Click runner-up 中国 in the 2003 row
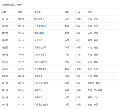Screen dimensions: 119x109 [79, 69]
